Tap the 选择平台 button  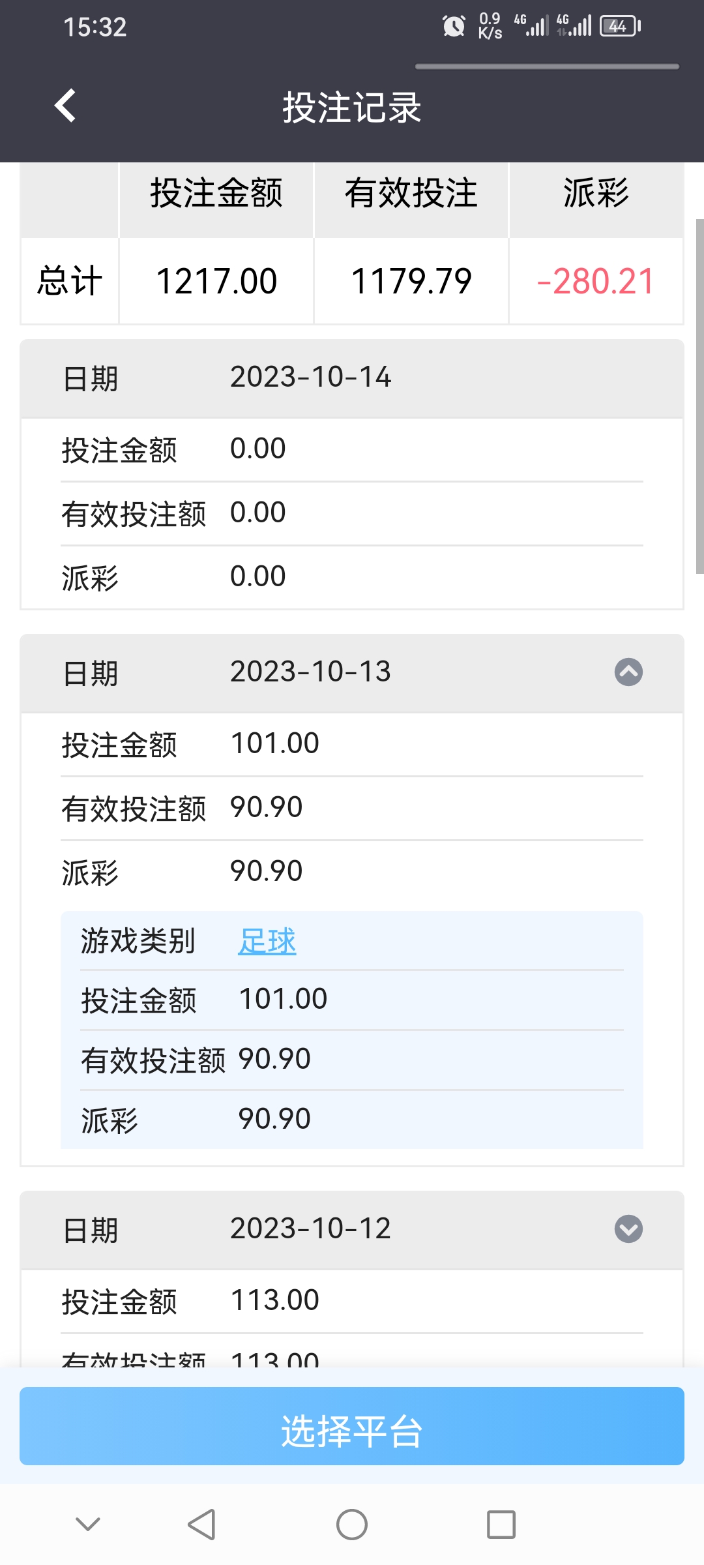352,1426
